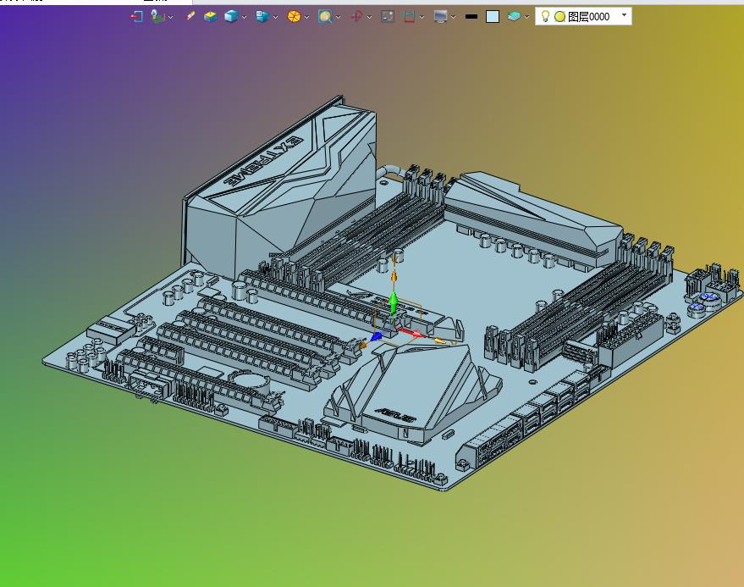Expand the inspect tool dropdown arrow
Viewport: 744px width, 587px height.
(170, 17)
